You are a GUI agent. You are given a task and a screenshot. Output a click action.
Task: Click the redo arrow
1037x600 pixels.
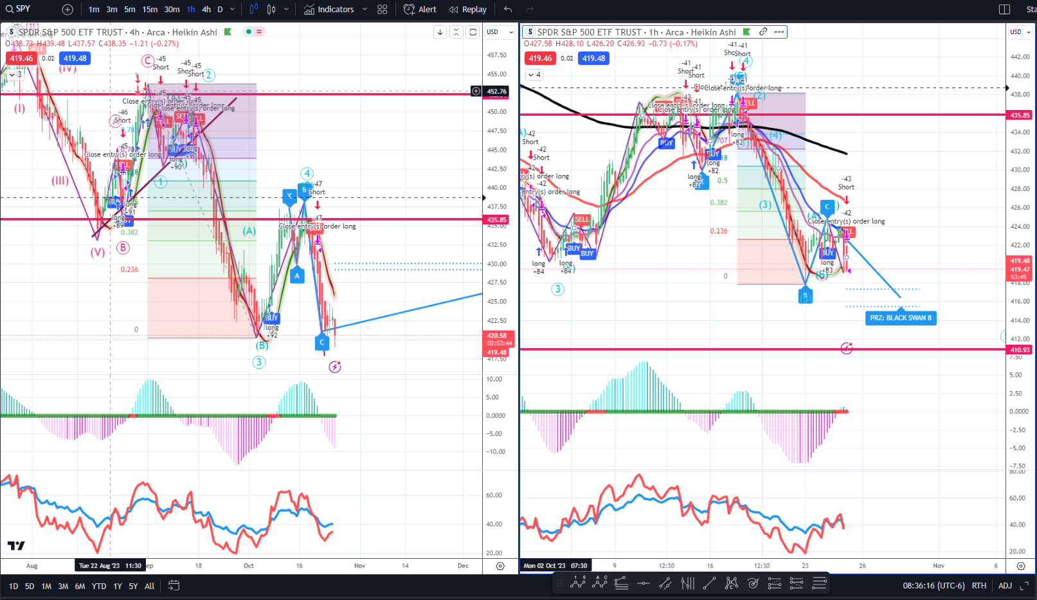click(530, 10)
